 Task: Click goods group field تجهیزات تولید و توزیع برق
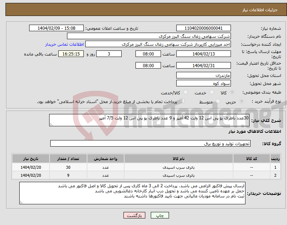[x=150, y=143]
